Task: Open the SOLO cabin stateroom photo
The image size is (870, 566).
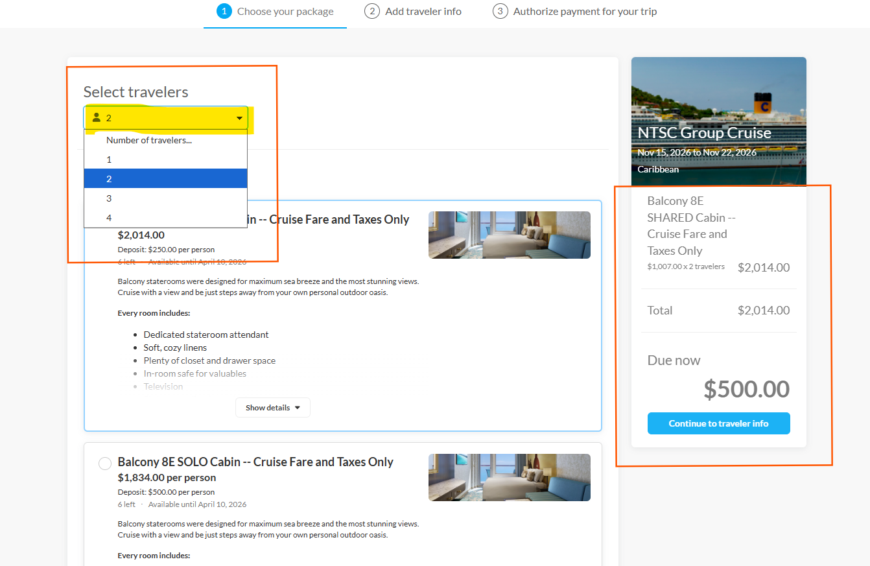Action: tap(510, 477)
